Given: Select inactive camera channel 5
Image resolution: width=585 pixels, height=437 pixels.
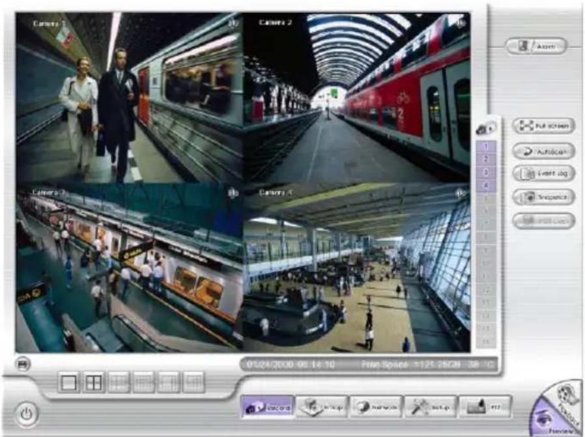Looking at the screenshot, I should [486, 199].
